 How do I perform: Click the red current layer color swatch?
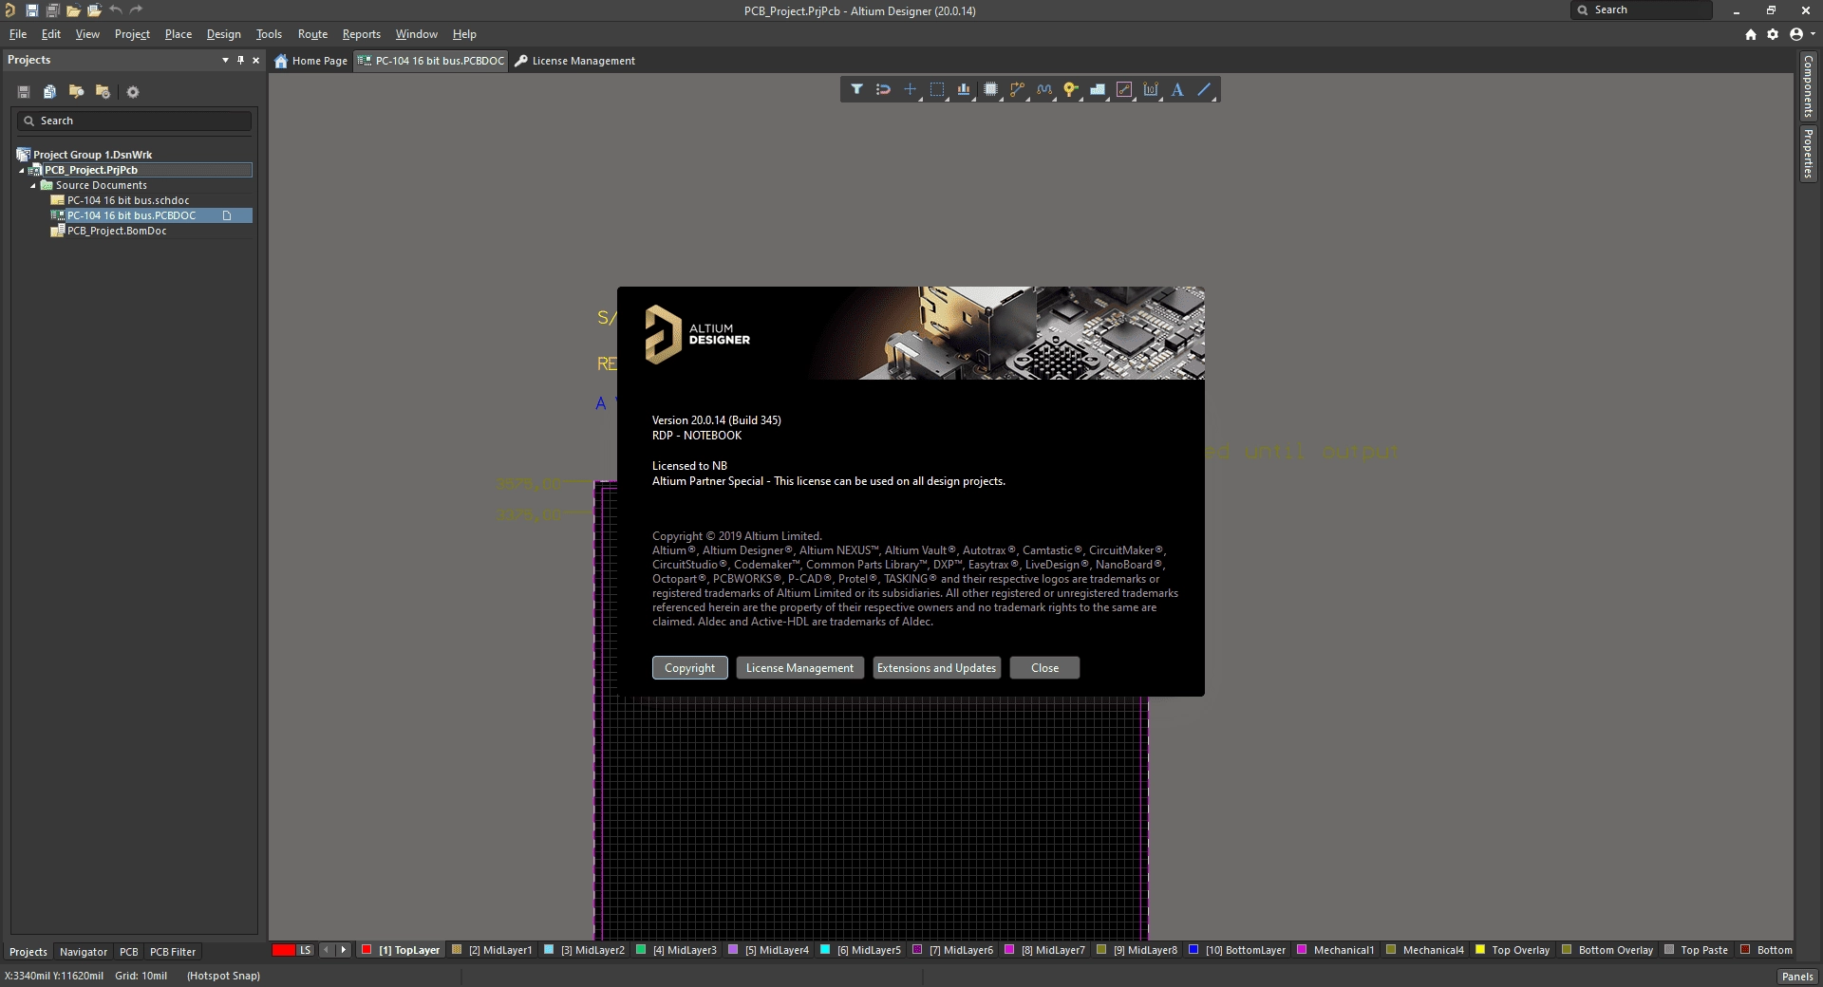283,950
